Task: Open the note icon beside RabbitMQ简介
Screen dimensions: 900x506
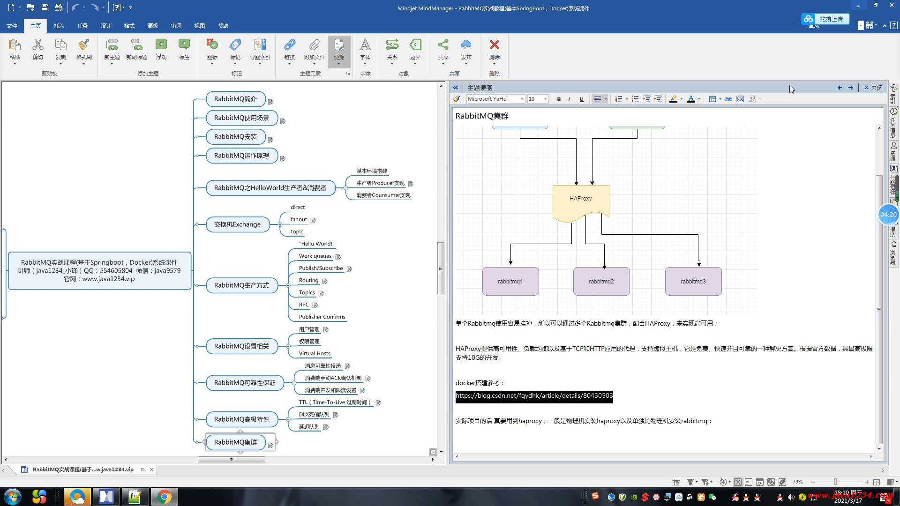Action: [270, 102]
